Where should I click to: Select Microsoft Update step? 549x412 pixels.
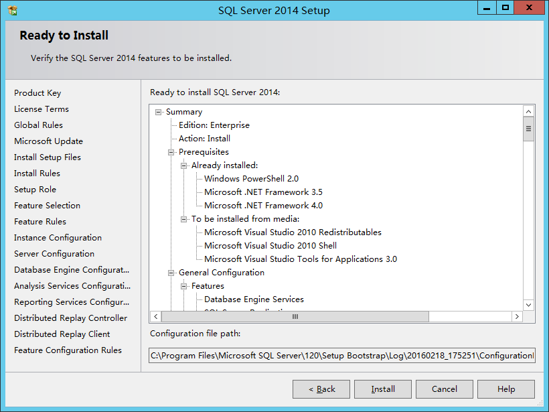pos(49,141)
